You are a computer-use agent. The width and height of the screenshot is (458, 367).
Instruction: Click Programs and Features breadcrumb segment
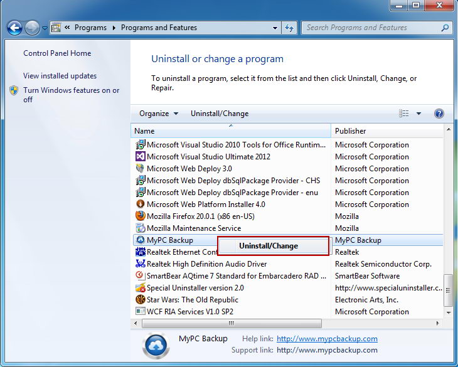click(159, 28)
